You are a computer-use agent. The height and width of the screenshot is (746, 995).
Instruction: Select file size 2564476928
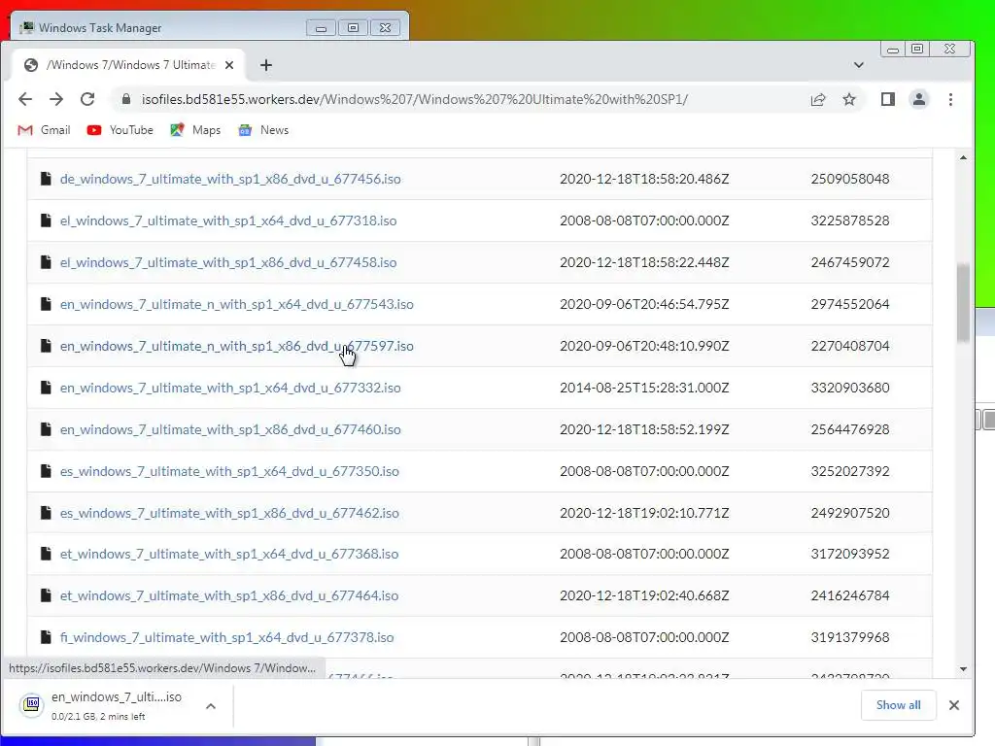point(850,429)
